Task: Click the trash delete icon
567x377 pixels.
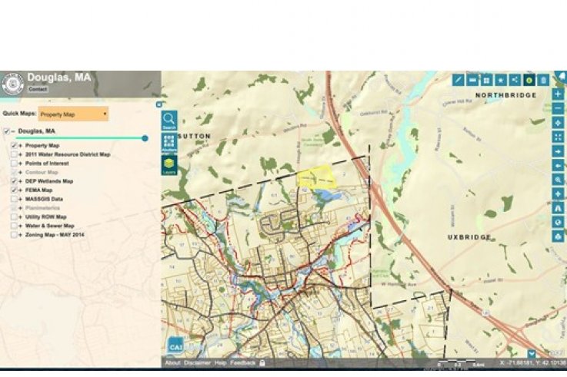Action: pyautogui.click(x=543, y=79)
